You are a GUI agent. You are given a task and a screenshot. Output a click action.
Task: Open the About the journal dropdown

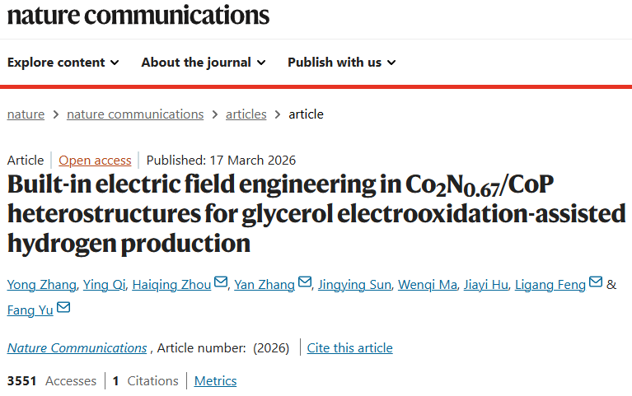[x=203, y=63]
